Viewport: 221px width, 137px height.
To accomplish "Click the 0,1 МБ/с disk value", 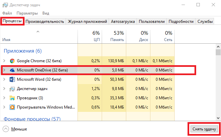I will 140,61.
